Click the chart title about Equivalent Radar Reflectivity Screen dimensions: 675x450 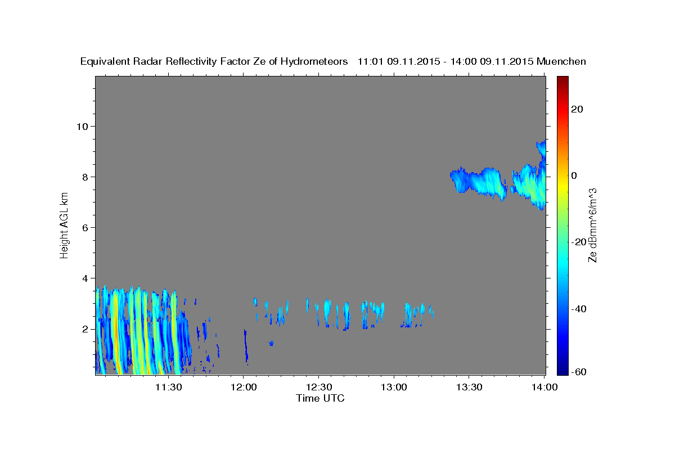(x=333, y=61)
